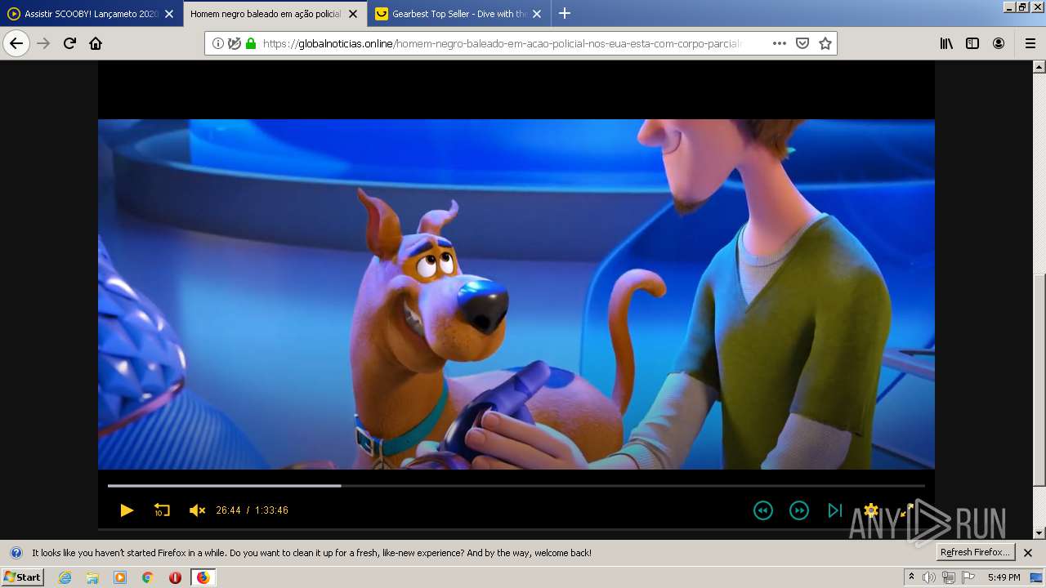1046x588 pixels.
Task: Open a new browser tab
Action: pos(564,13)
